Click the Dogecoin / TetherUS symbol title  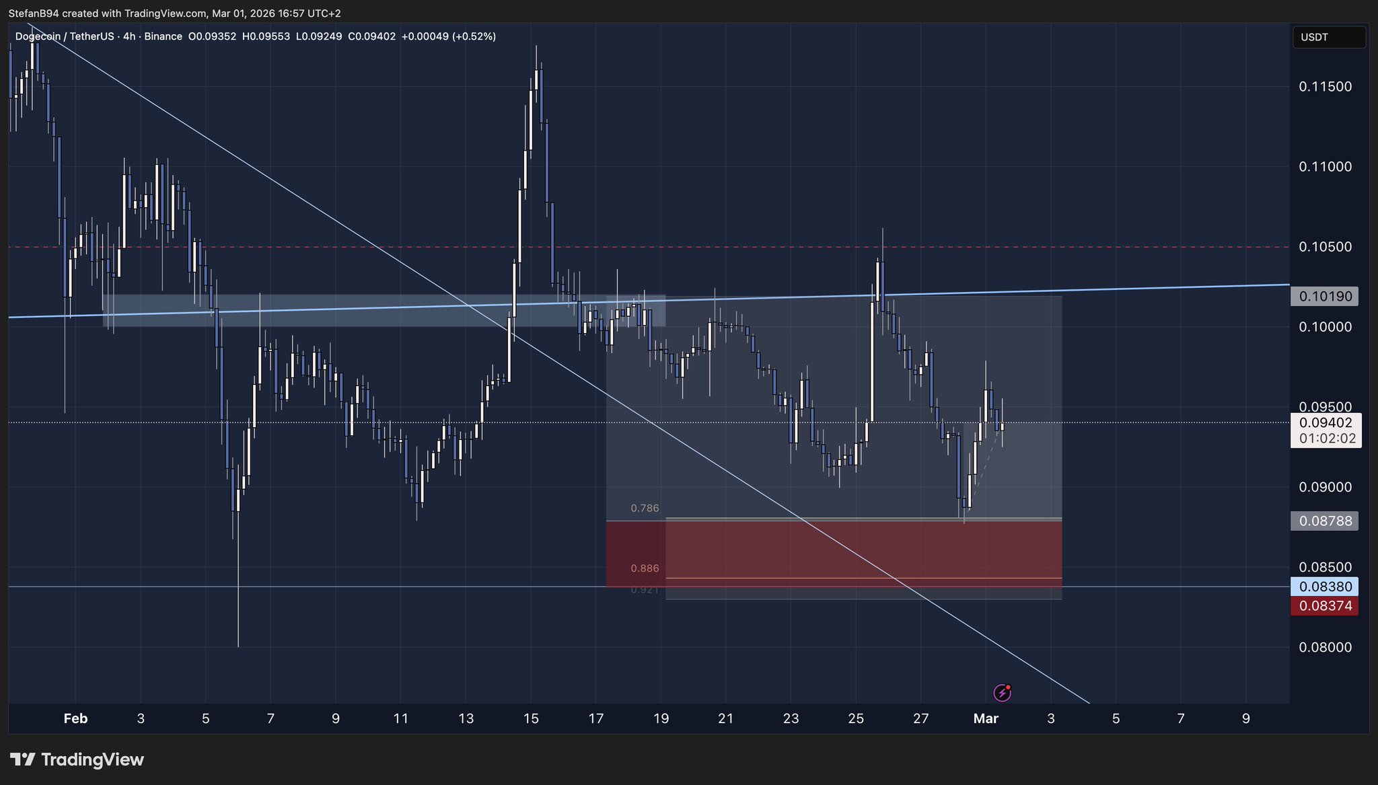(x=65, y=36)
